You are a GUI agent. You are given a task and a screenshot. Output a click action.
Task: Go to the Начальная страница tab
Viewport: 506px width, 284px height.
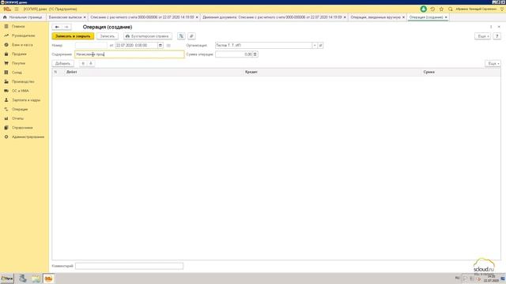pos(23,17)
